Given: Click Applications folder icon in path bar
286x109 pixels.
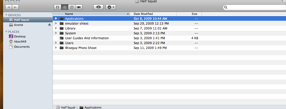Looking at the screenshot, I should click(x=81, y=107).
